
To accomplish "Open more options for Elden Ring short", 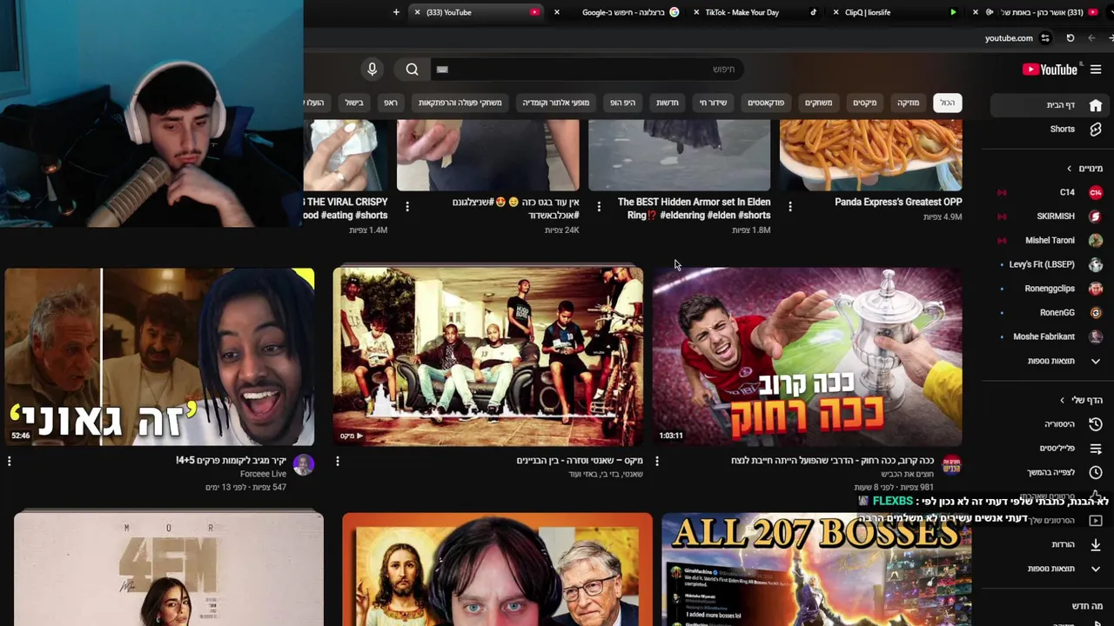I will 599,207.
